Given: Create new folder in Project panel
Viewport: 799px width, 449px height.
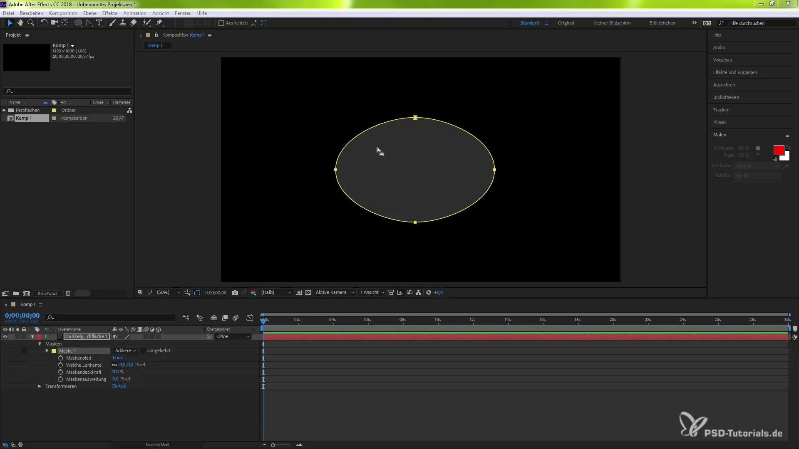Looking at the screenshot, I should [16, 294].
